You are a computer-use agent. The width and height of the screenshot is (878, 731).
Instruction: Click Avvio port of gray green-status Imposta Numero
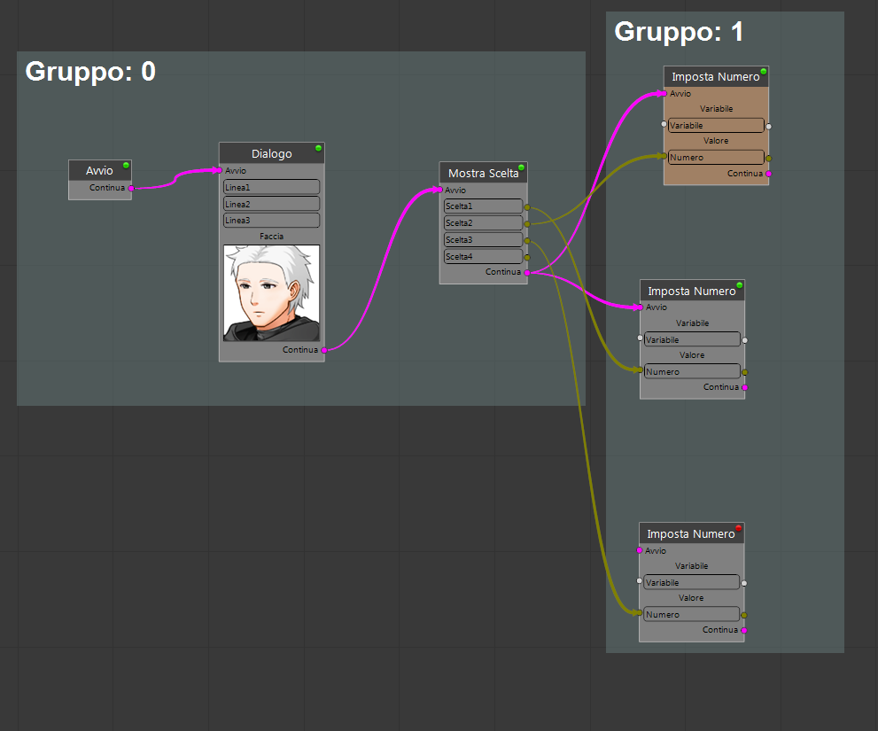[x=640, y=307]
